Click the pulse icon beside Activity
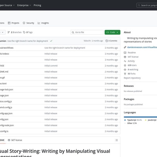 (125, 61)
